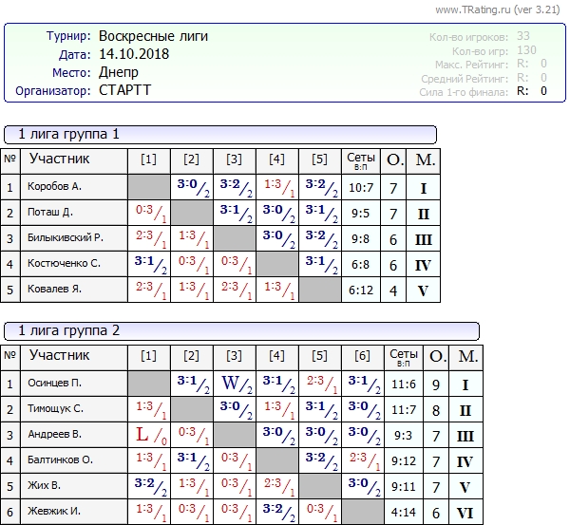Viewport: 570px width, 525px height.
Task: Open player Осинцев П. in group 2
Action: tap(54, 384)
